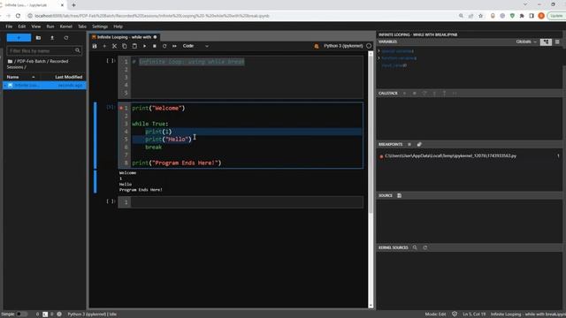Reload the page in the browser

[18, 16]
